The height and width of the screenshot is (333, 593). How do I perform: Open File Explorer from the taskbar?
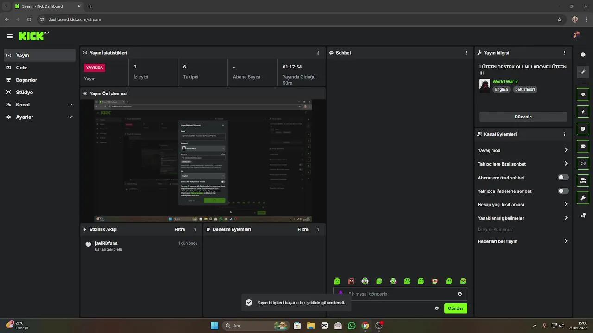(x=311, y=326)
